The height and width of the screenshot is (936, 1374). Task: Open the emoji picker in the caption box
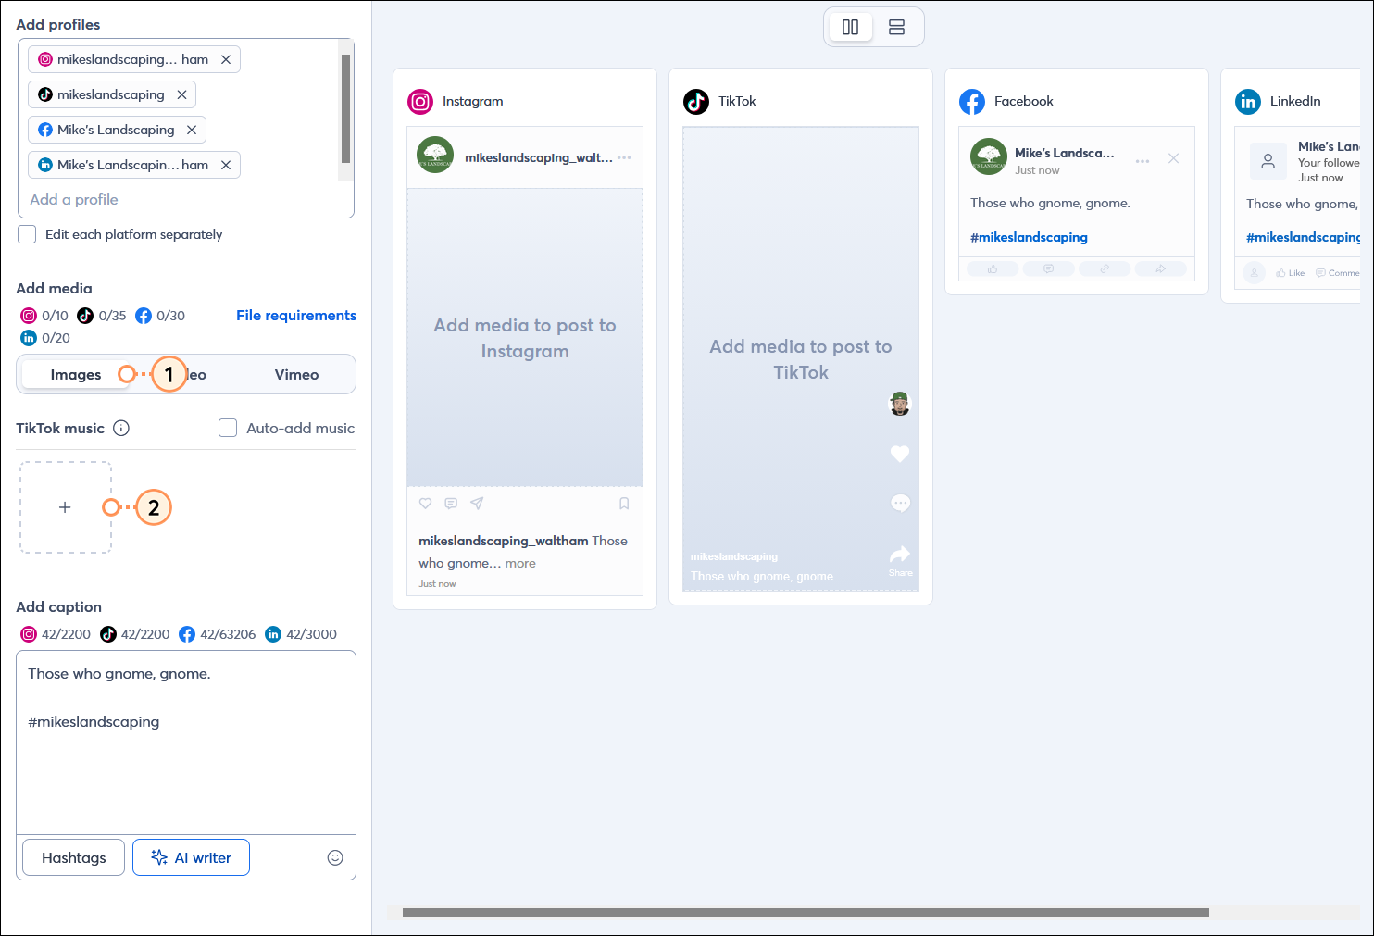point(335,857)
